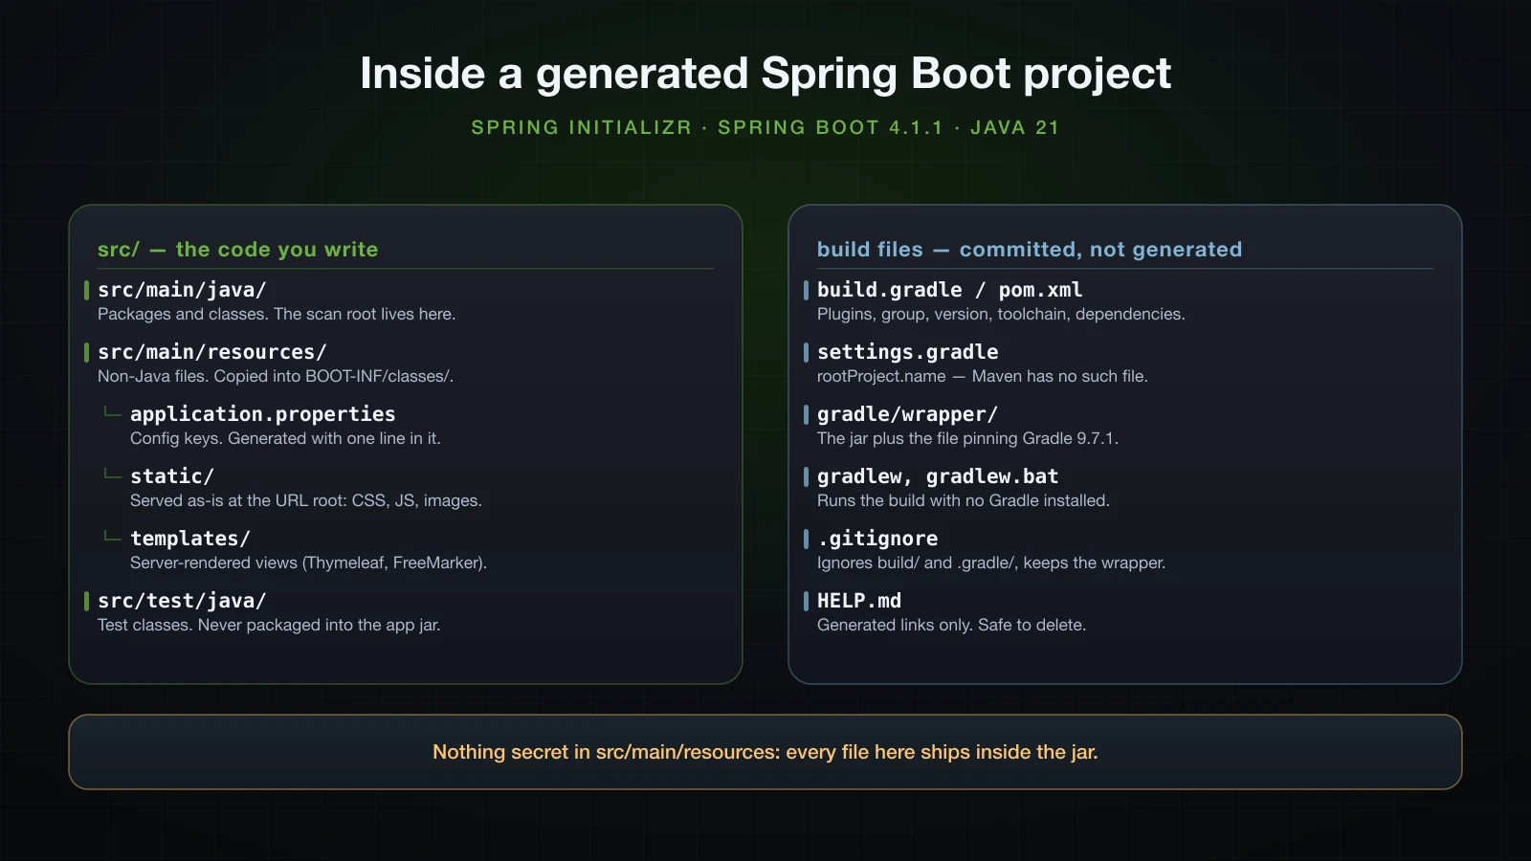The width and height of the screenshot is (1531, 861).
Task: Click 'Config keys. Generated with one line in it.'
Action: [285, 438]
